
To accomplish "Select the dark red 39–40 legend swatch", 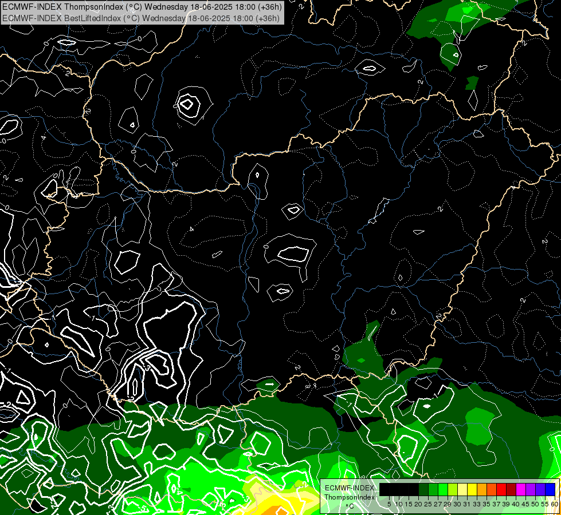I will (x=511, y=489).
